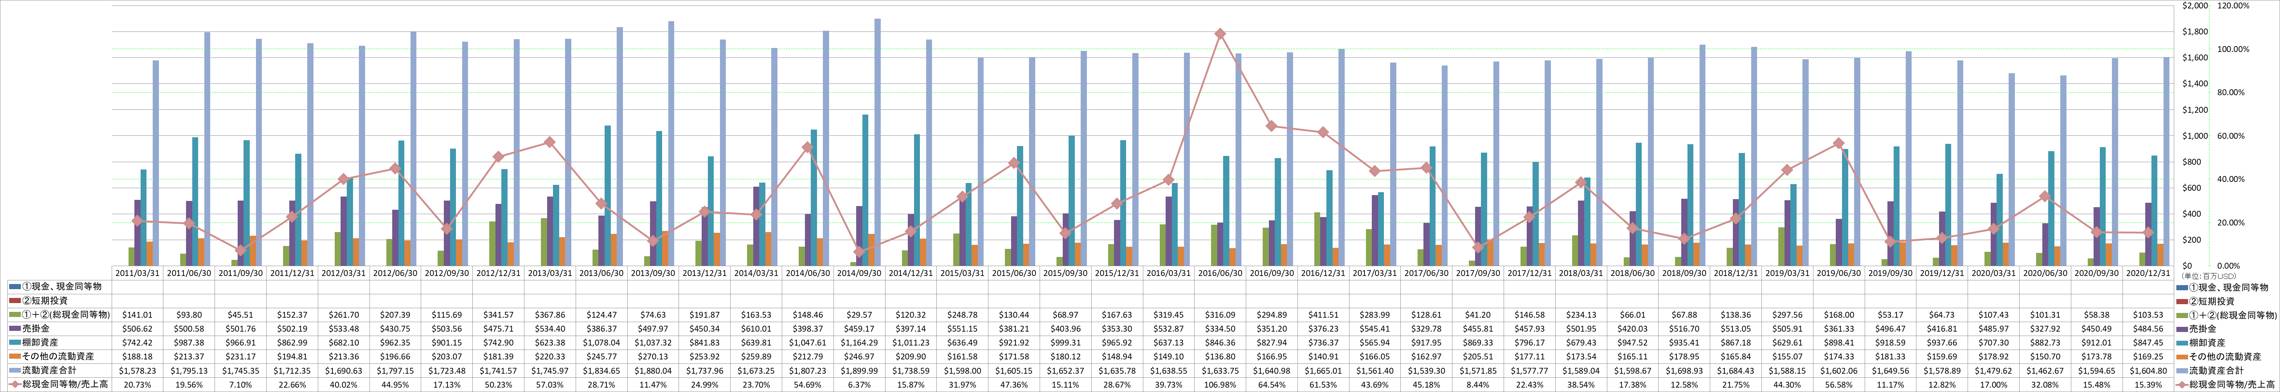Click the tall 流動資産合計 bar for 2014/09/30

pyautogui.click(x=877, y=142)
